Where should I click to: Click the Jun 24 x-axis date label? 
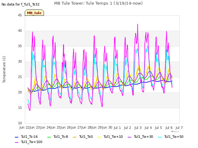[x=45, y=128]
